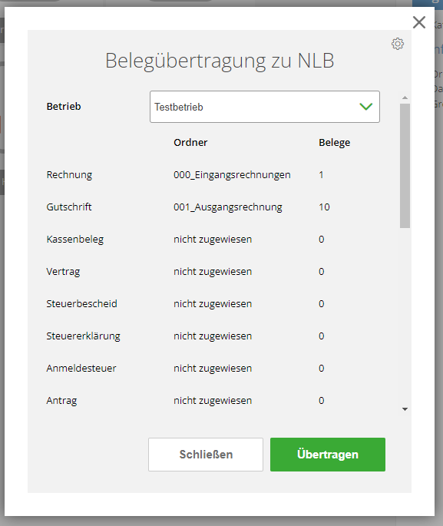Click 'nicht zugewiesen' for Antrag
Viewport: 443px width, 526px height.
(x=213, y=400)
